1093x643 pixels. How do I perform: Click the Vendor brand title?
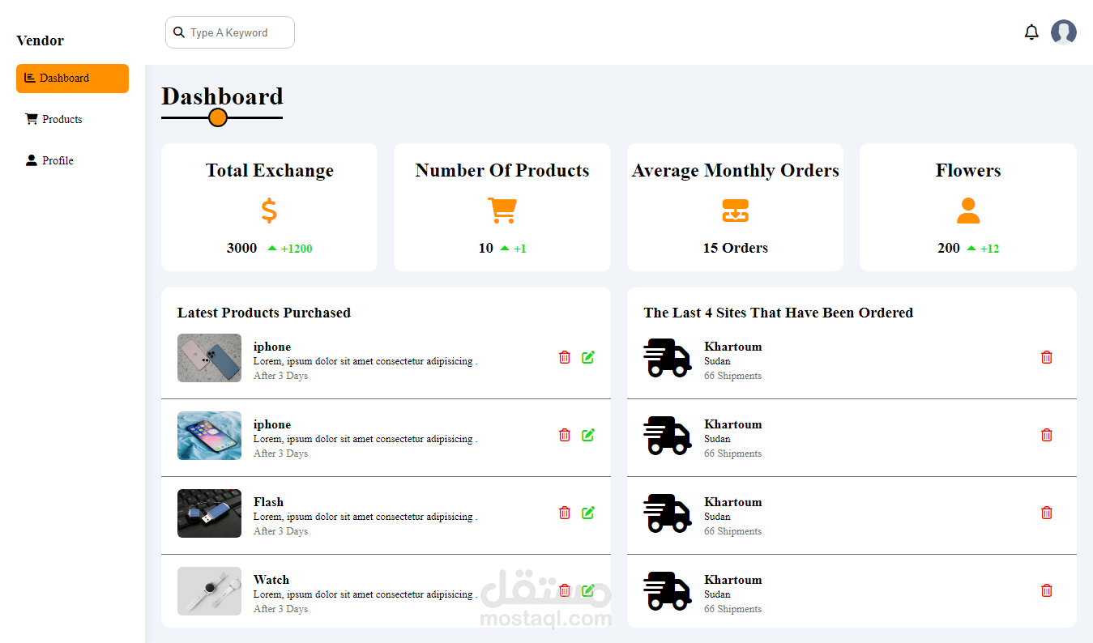[40, 40]
